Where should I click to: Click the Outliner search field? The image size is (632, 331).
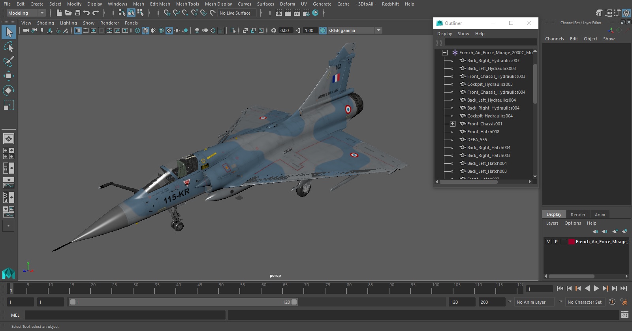click(491, 42)
